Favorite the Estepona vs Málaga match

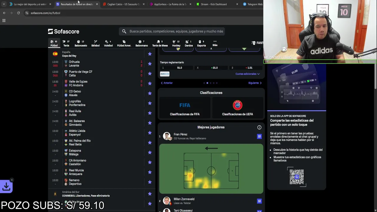click(x=150, y=153)
